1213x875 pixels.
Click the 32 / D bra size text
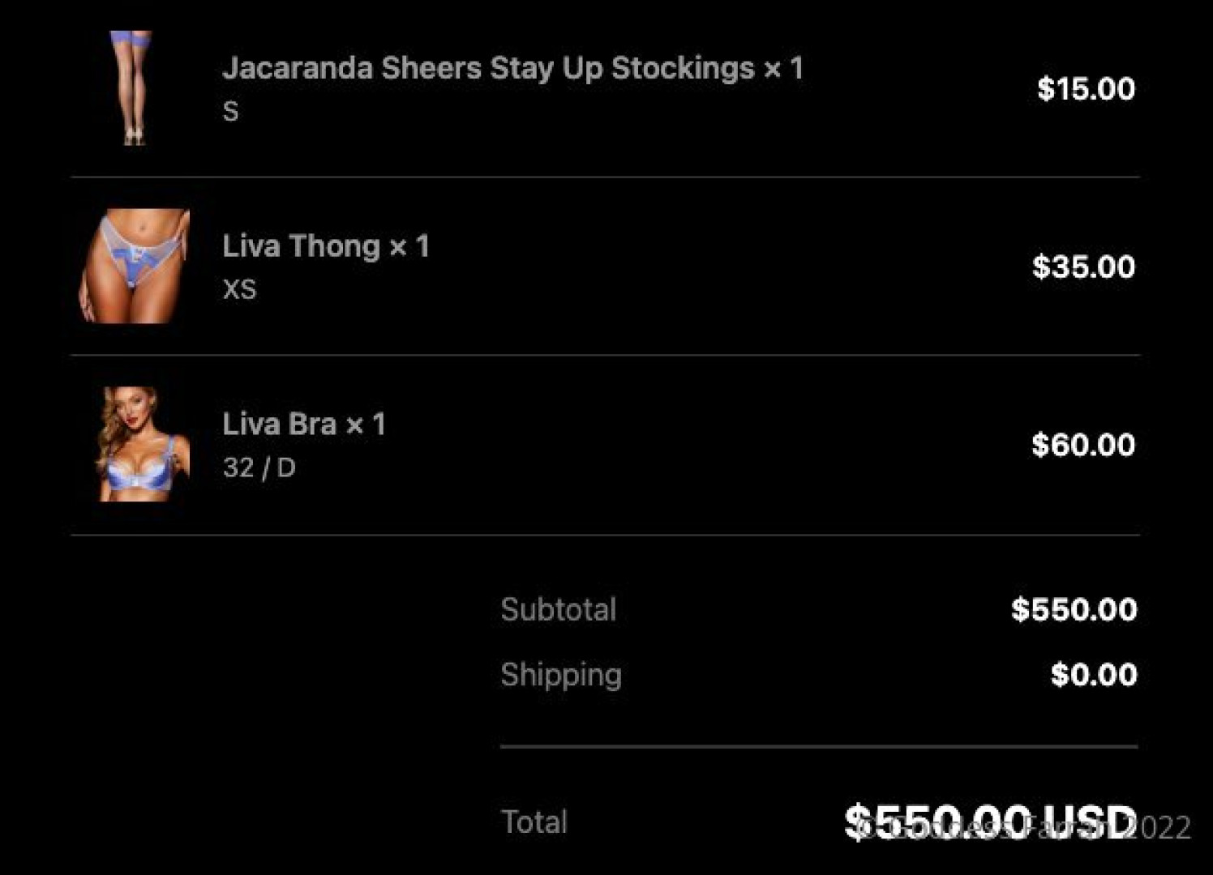pos(259,468)
